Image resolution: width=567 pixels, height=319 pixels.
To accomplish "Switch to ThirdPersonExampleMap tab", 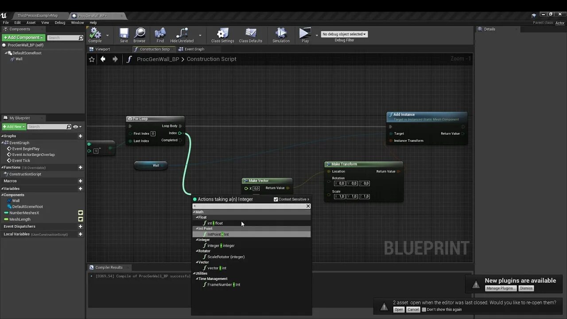I will pyautogui.click(x=38, y=16).
